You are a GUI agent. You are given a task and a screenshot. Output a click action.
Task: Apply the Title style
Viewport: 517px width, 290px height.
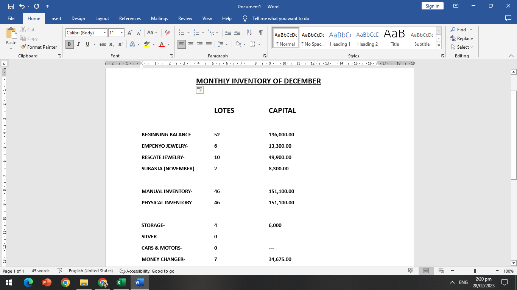click(x=395, y=38)
